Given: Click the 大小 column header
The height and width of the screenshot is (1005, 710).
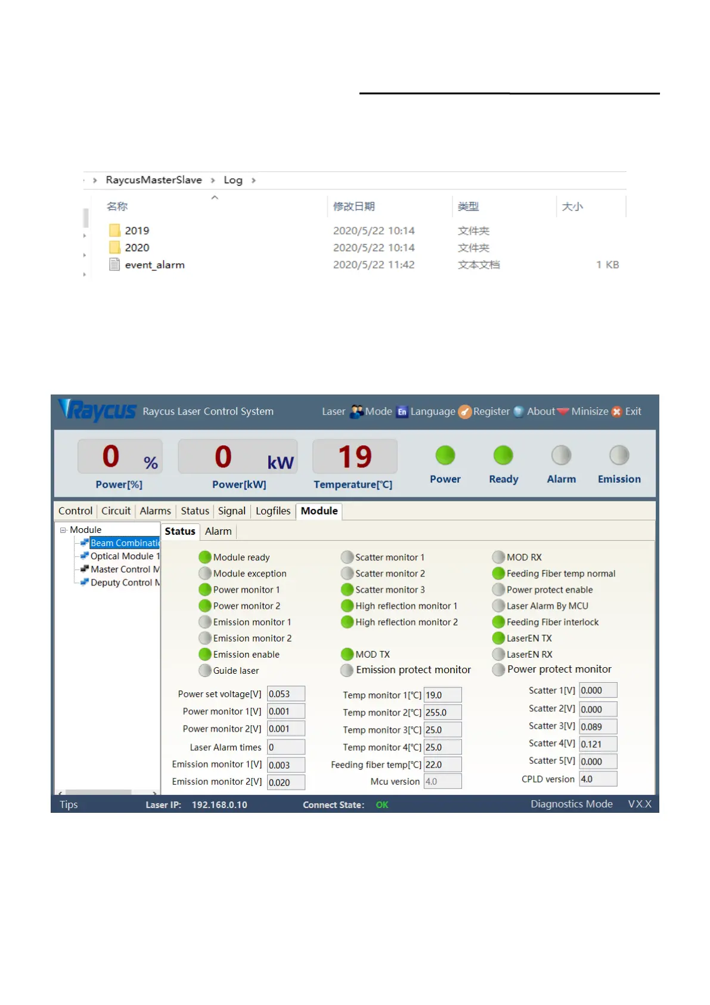Looking at the screenshot, I should (x=572, y=206).
